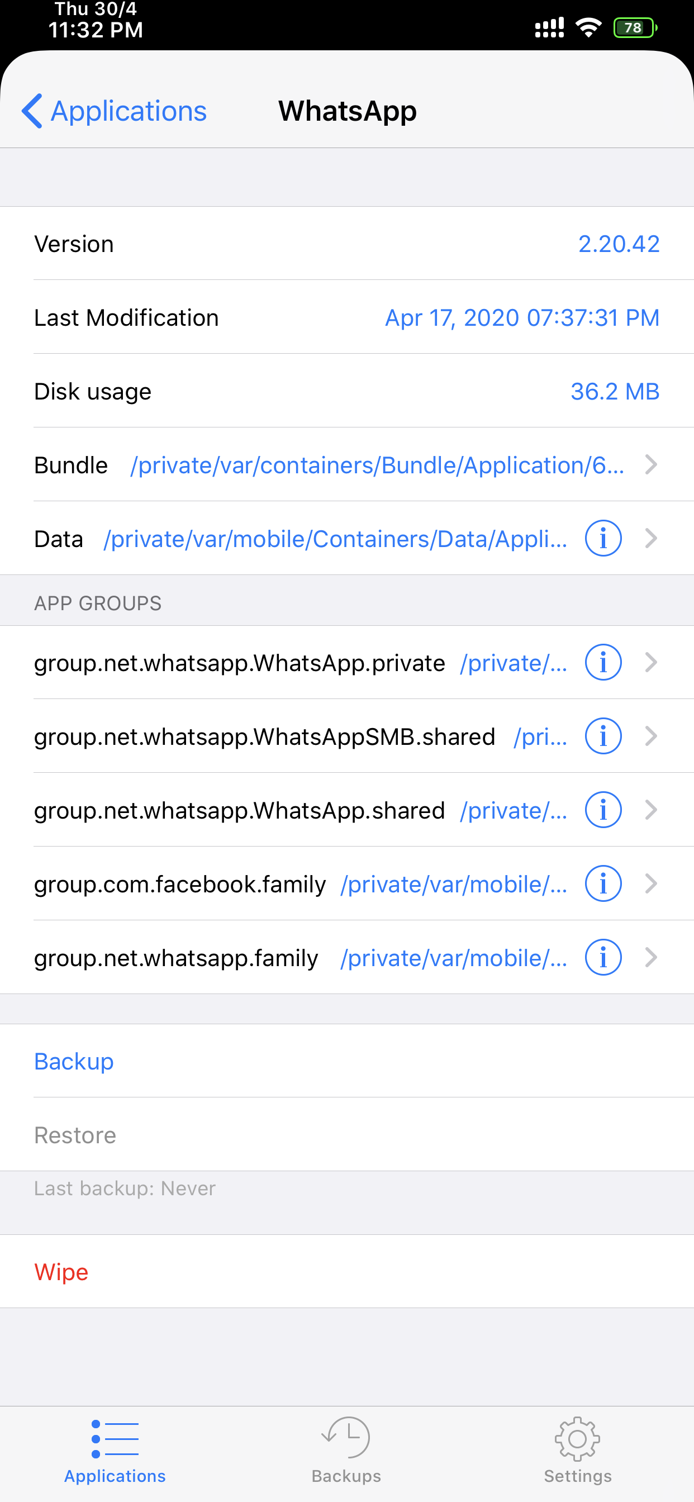This screenshot has width=694, height=1502.
Task: Show info for group.net.whatsapp.WhatsApp.shared
Action: [603, 810]
